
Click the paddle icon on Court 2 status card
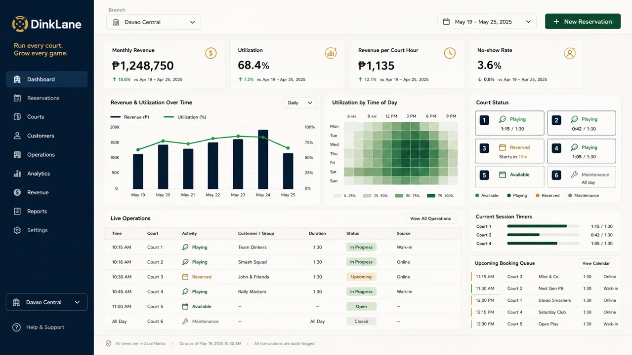tap(574, 119)
